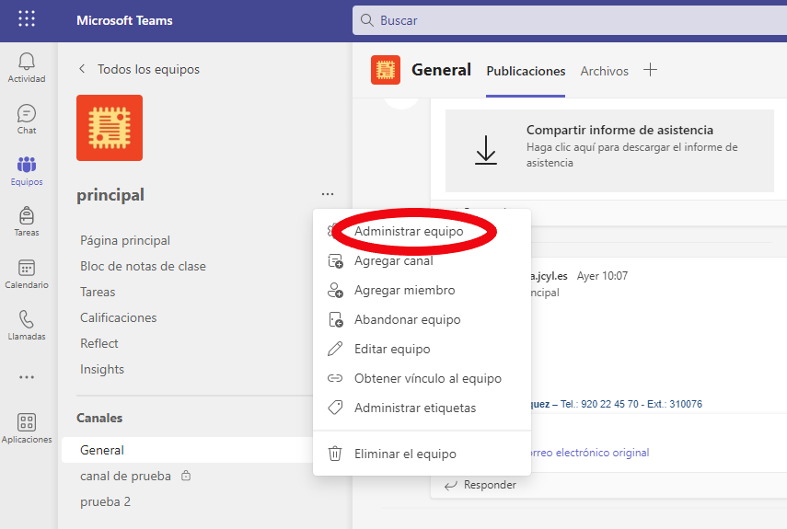Open the Llamadas phone icon
Viewport: 787px width, 529px height.
27,319
